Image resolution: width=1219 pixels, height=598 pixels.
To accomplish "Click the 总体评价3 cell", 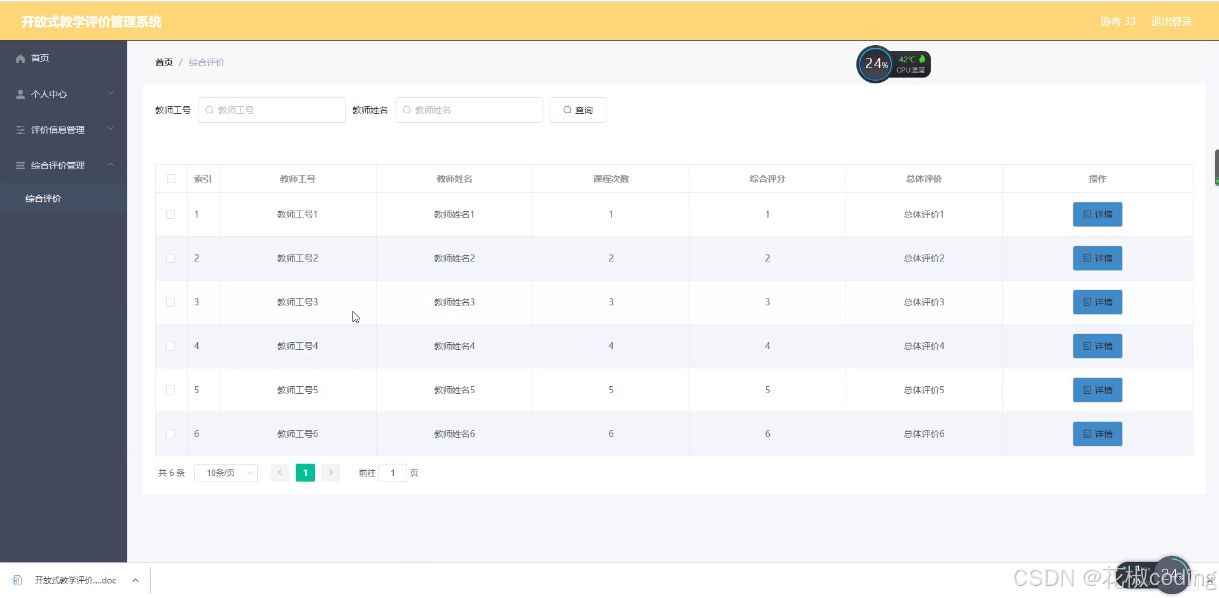I will point(924,302).
